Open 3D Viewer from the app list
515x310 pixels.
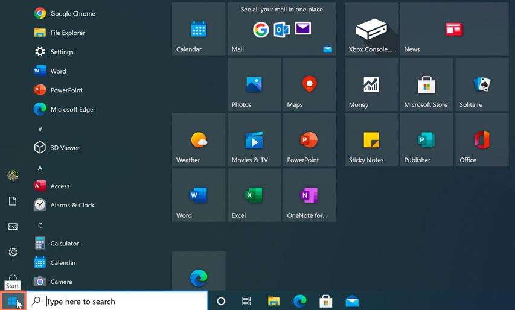tap(65, 148)
